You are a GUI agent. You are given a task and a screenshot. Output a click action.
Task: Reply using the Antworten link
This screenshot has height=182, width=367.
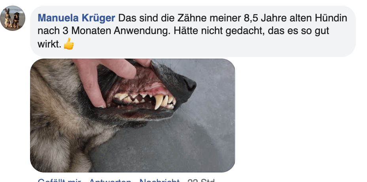pyautogui.click(x=110, y=180)
